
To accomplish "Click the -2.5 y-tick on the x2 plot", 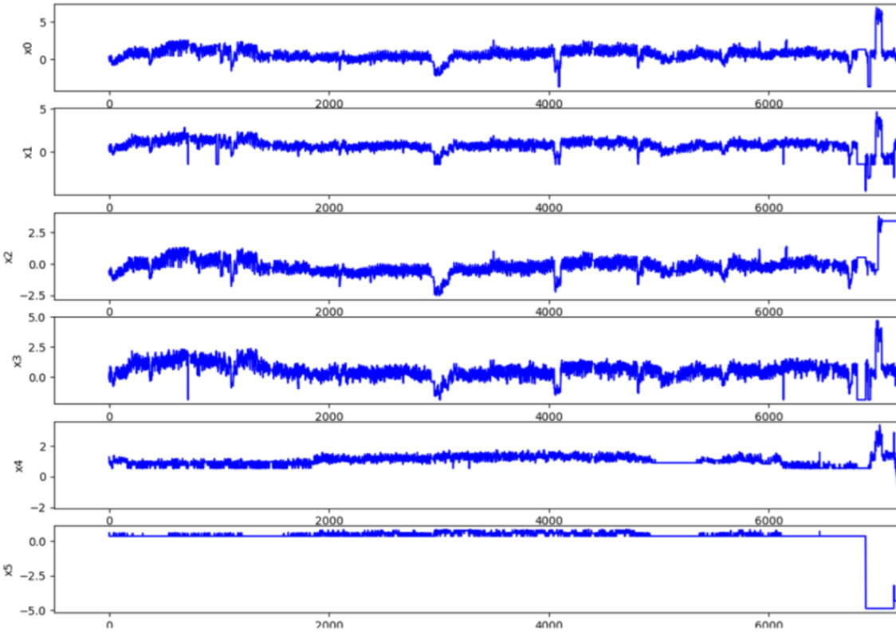I will pyautogui.click(x=34, y=295).
